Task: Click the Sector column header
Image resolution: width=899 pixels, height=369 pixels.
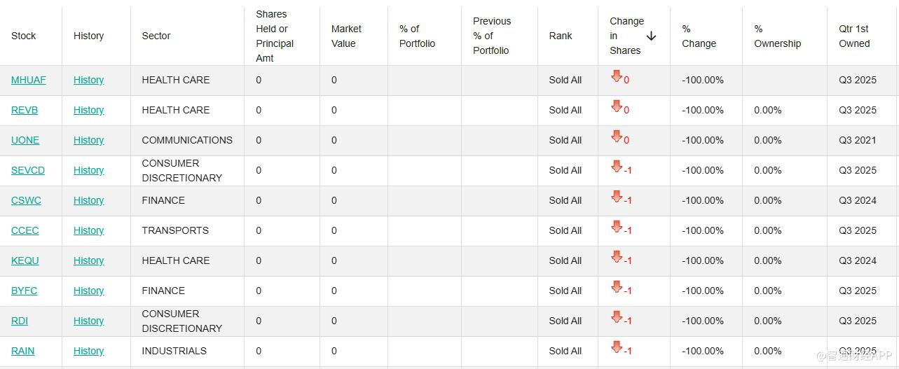Action: tap(156, 36)
